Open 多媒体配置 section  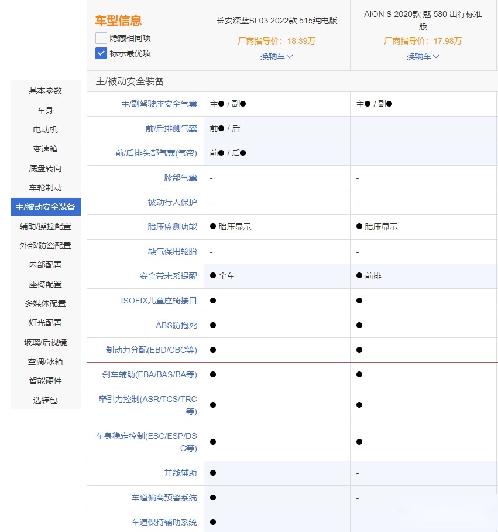46,303
